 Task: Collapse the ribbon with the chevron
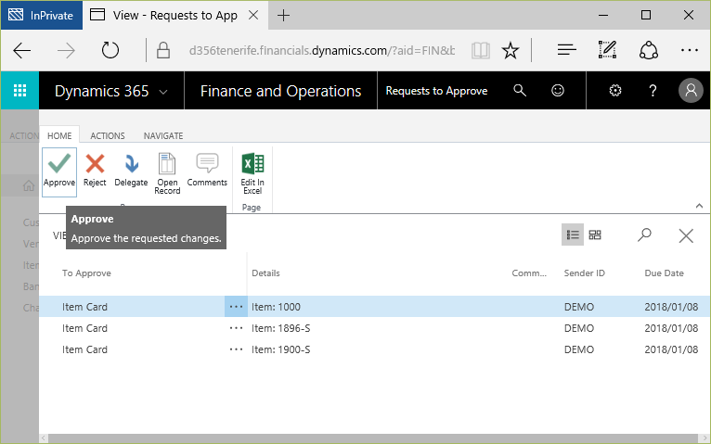[699, 206]
